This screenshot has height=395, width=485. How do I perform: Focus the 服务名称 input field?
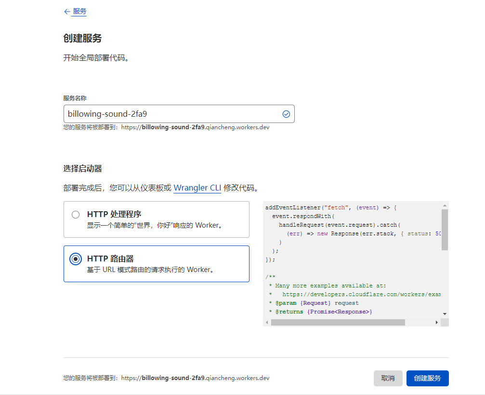[179, 114]
